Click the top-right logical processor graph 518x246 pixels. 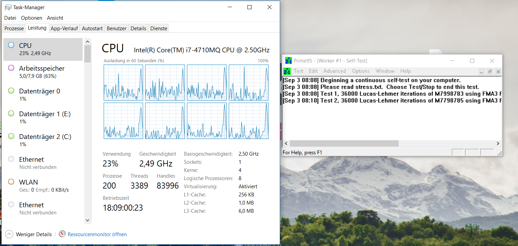click(x=248, y=83)
